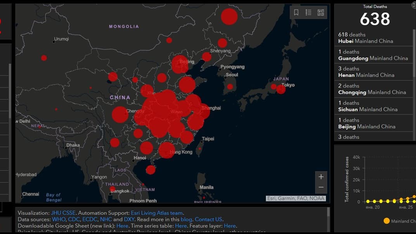
Task: Toggle Mainland China series in chart legend
Action: (387, 221)
